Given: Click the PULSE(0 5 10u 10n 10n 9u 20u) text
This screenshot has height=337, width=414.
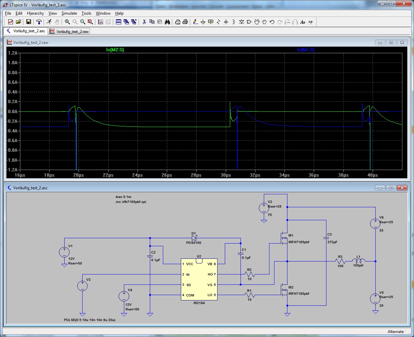Looking at the screenshot, I should point(90,320).
